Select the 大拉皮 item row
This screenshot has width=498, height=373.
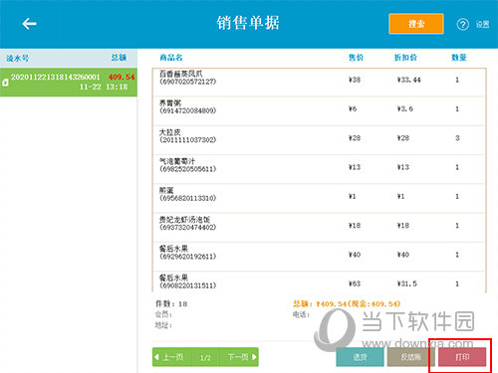click(x=319, y=140)
